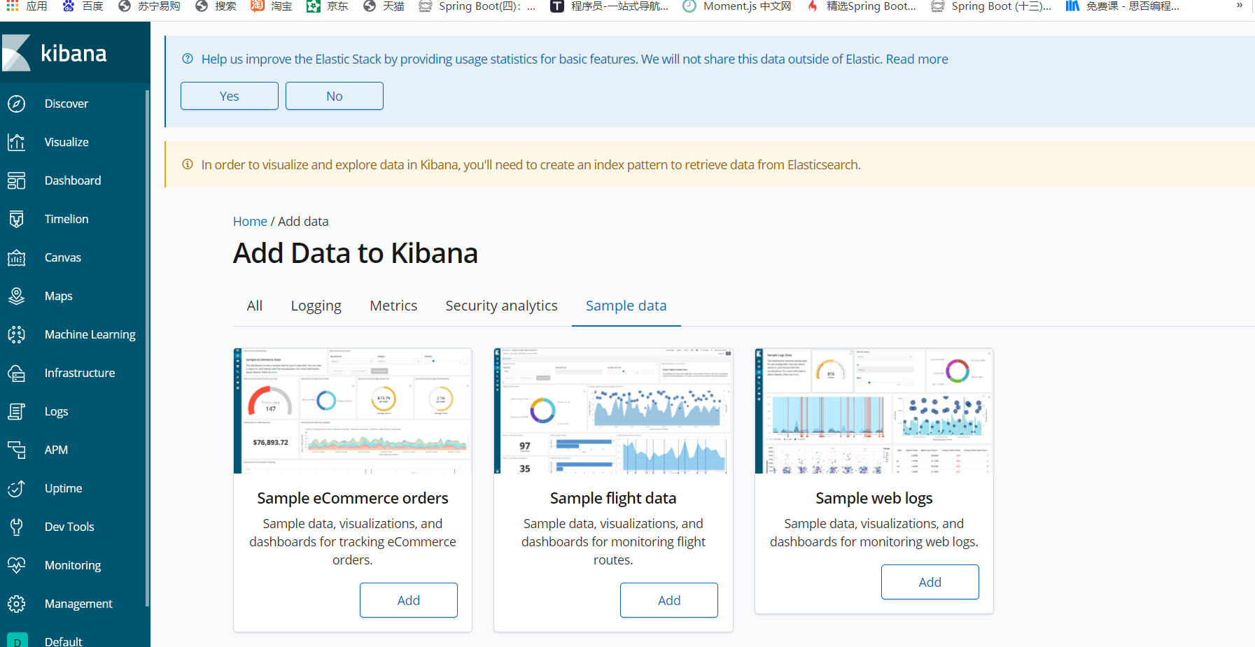Open the Maps pin icon
Screen dimensions: 1255x647
click(17, 296)
